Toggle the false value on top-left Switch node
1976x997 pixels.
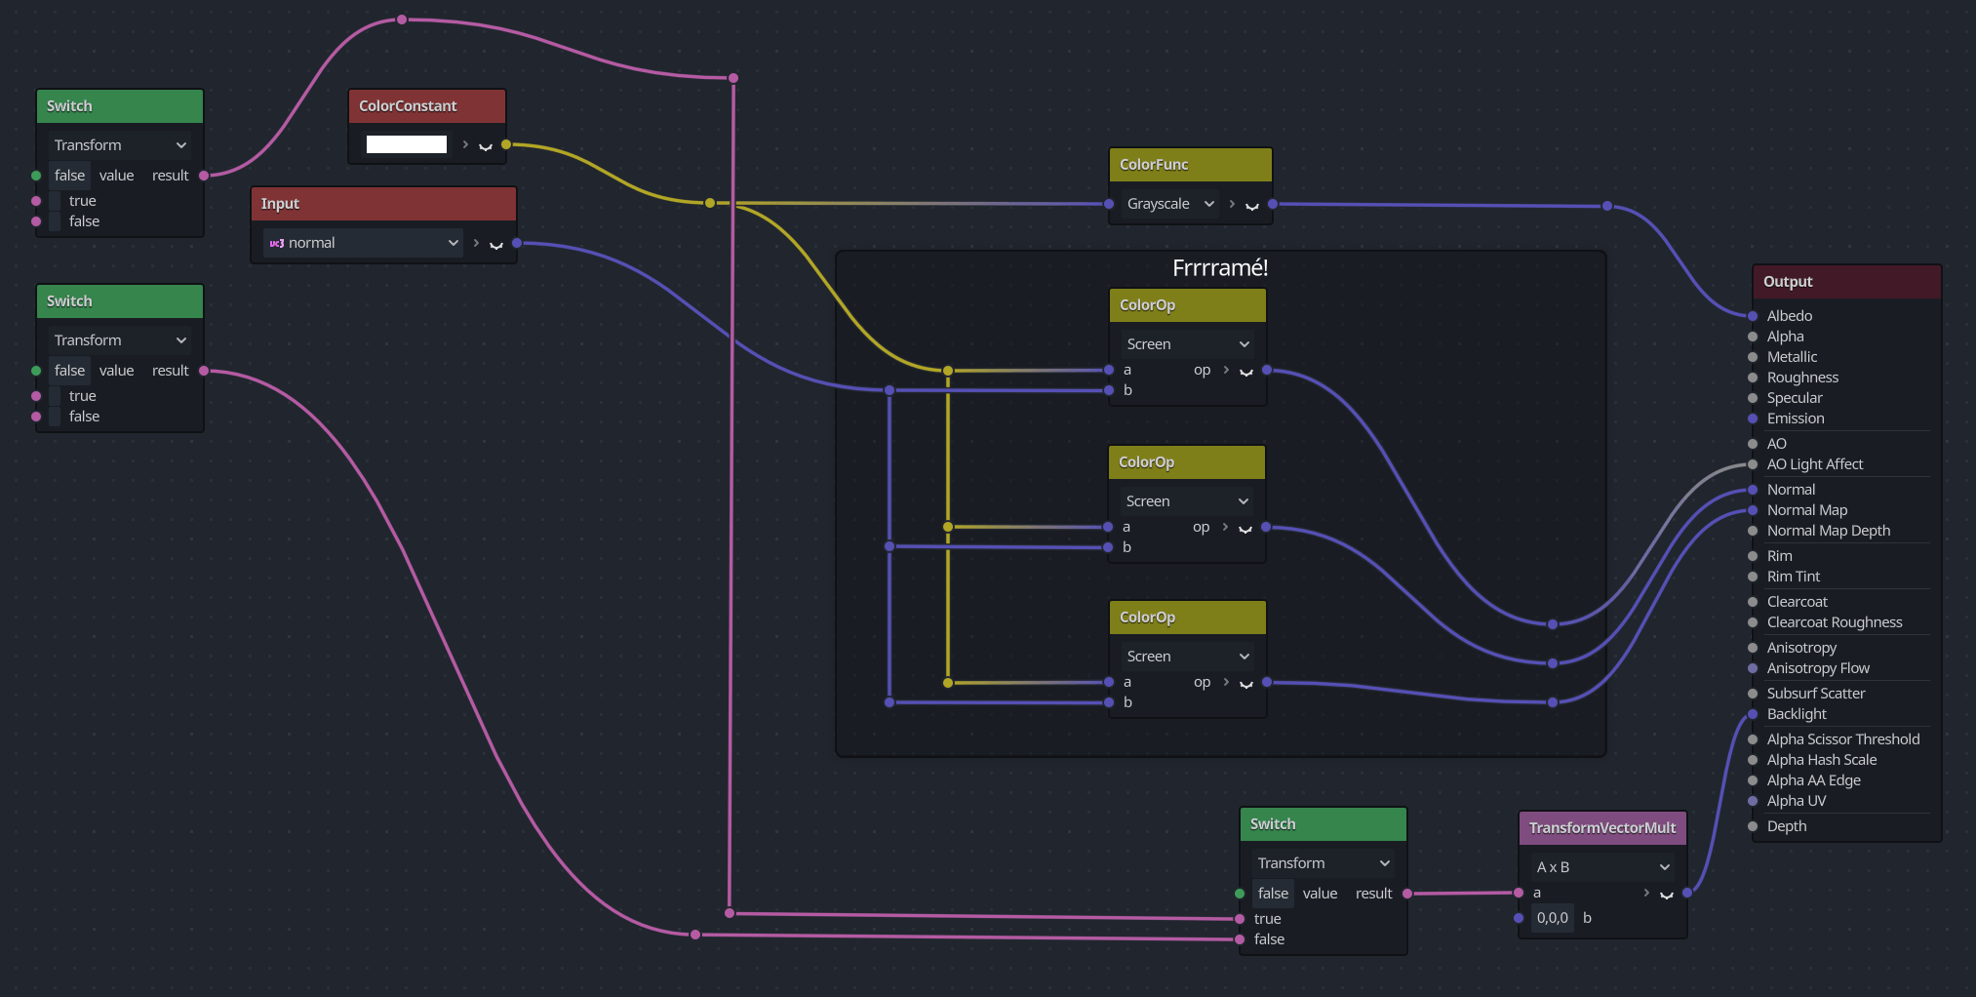point(69,176)
